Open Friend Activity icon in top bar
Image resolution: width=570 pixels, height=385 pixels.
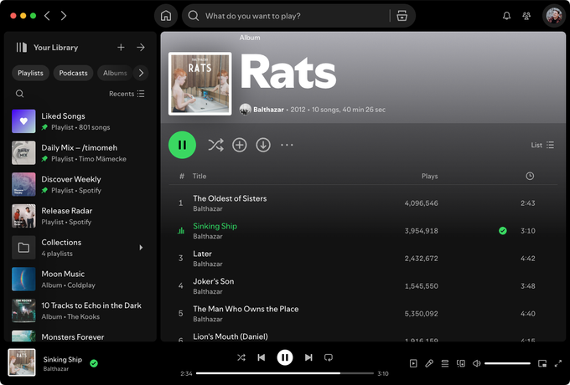tap(526, 16)
